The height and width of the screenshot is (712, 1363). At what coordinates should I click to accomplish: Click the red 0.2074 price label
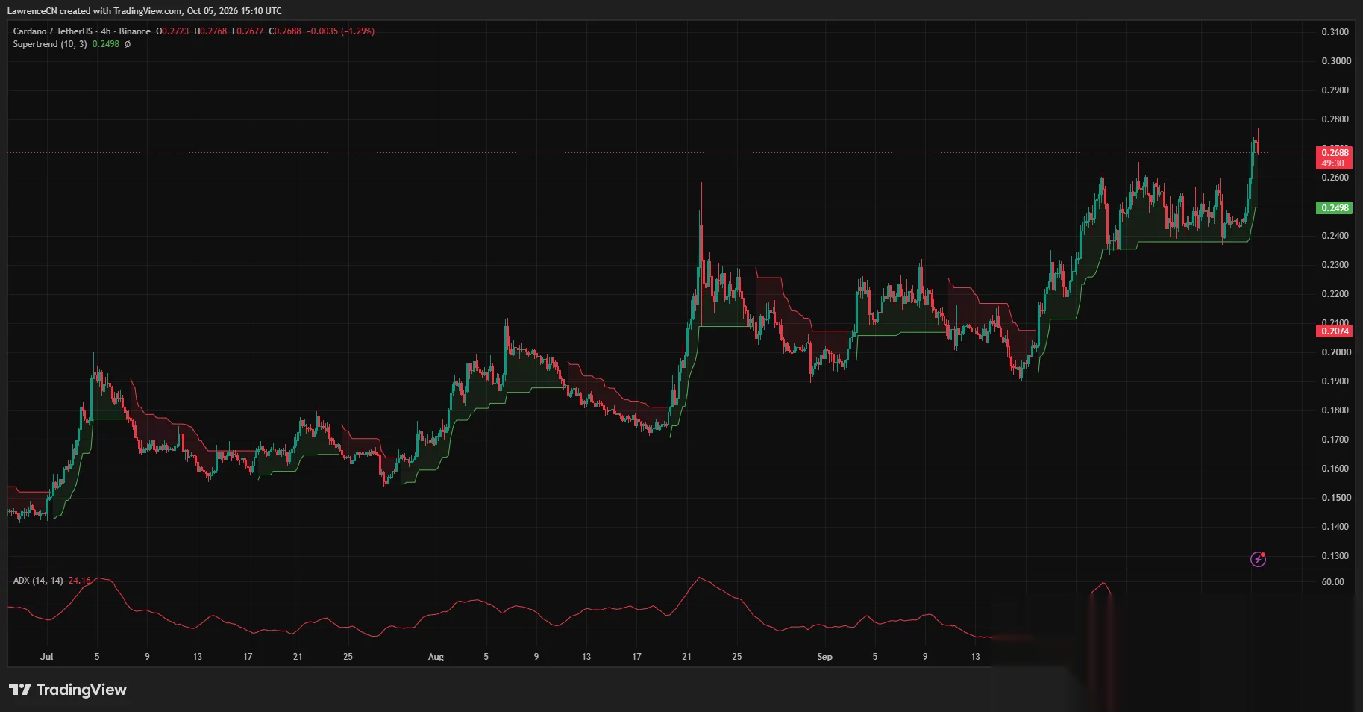click(x=1335, y=331)
